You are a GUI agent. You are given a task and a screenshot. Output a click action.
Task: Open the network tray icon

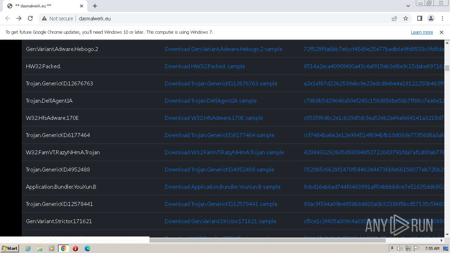[x=408, y=248]
